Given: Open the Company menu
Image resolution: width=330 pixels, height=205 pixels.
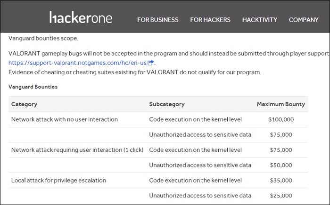Looking at the screenshot, I should tap(304, 20).
